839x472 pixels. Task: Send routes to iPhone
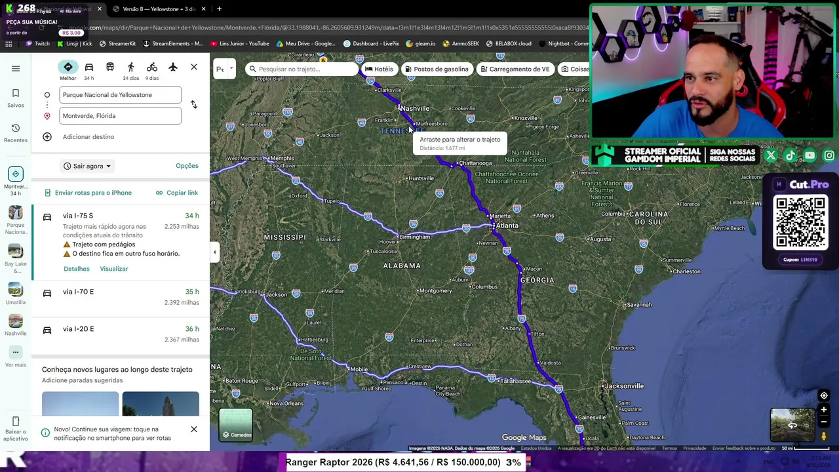tap(88, 193)
